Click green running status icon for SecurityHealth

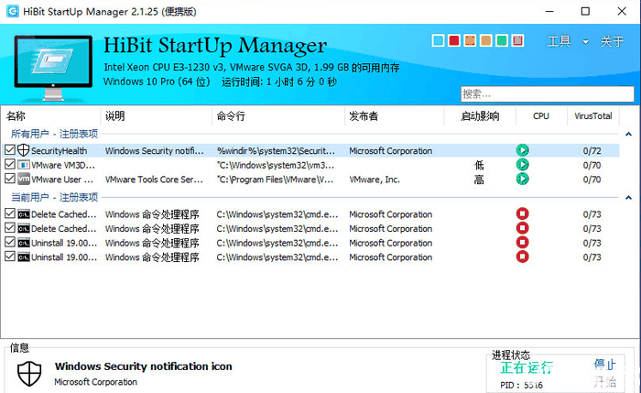(522, 150)
